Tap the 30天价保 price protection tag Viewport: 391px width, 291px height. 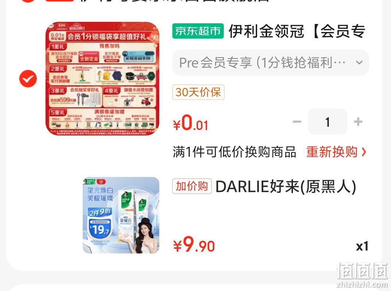[198, 92]
